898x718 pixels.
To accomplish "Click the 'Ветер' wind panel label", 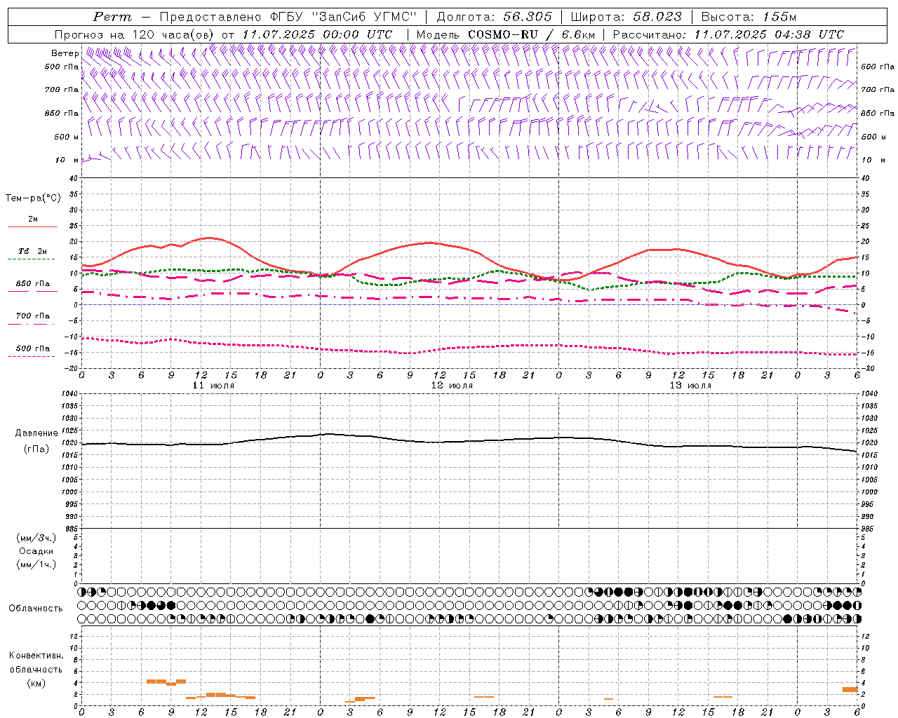I will [x=65, y=53].
